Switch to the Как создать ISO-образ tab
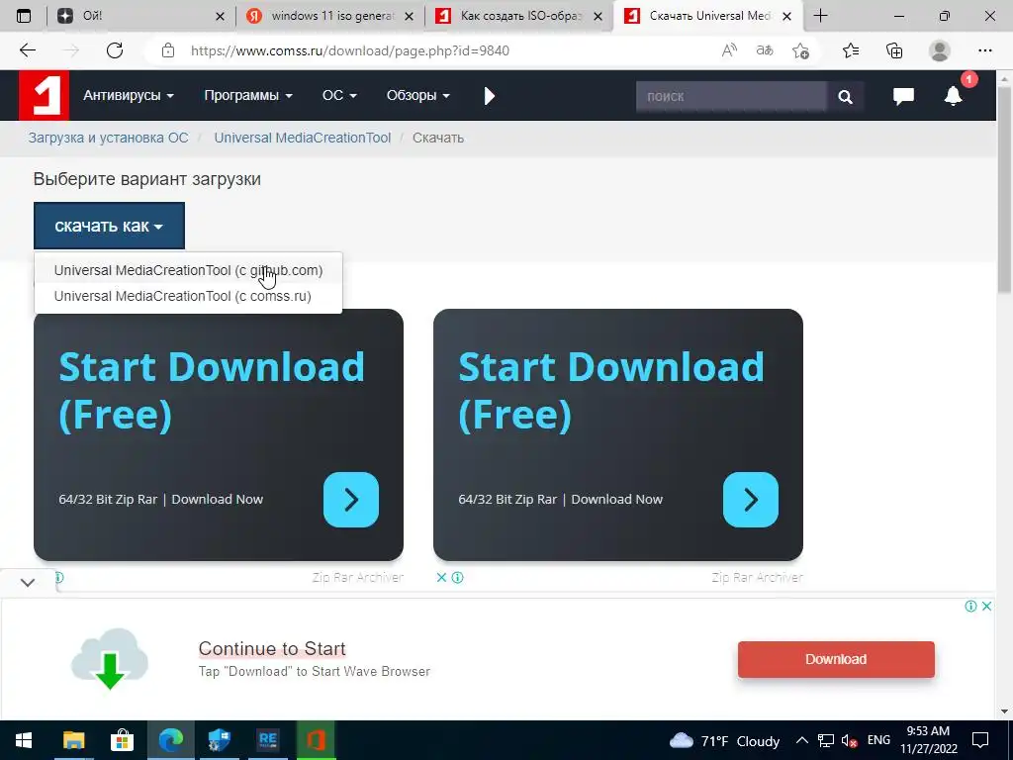Image resolution: width=1013 pixels, height=760 pixels. 520,16
